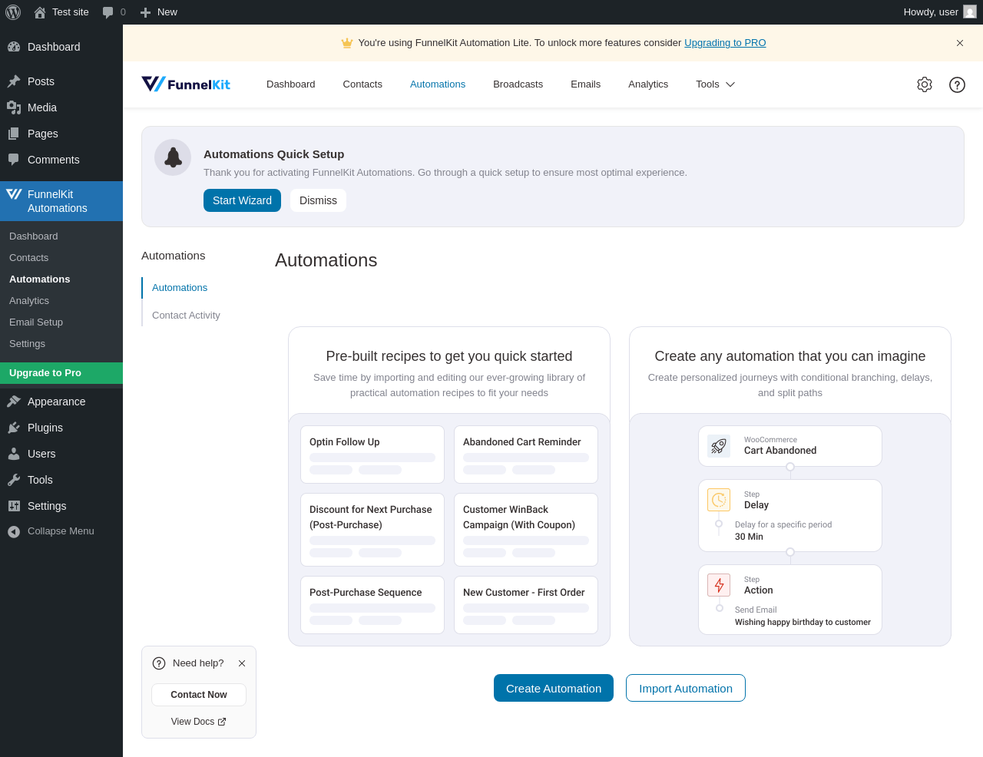Viewport: 983px width, 757px height.
Task: Click the Appearance paintbrush icon
Action: (14, 402)
